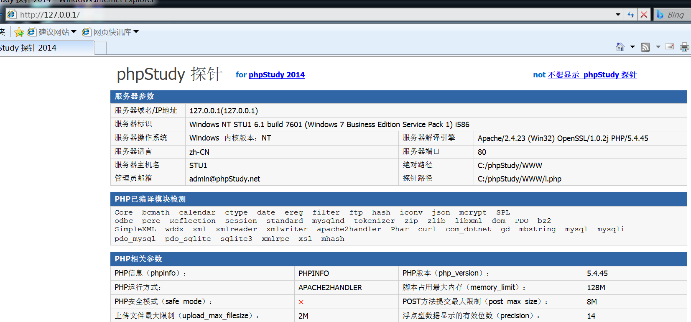Click the 'curl' module name

click(427, 229)
